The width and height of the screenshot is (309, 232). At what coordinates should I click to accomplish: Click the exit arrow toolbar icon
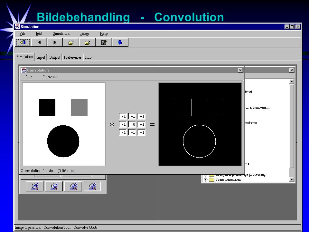point(23,42)
